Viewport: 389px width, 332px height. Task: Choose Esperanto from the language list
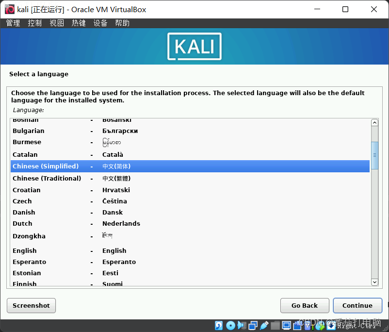[x=190, y=262]
